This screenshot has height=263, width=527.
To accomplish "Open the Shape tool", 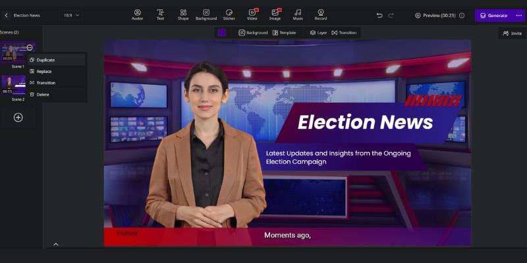I will [183, 15].
